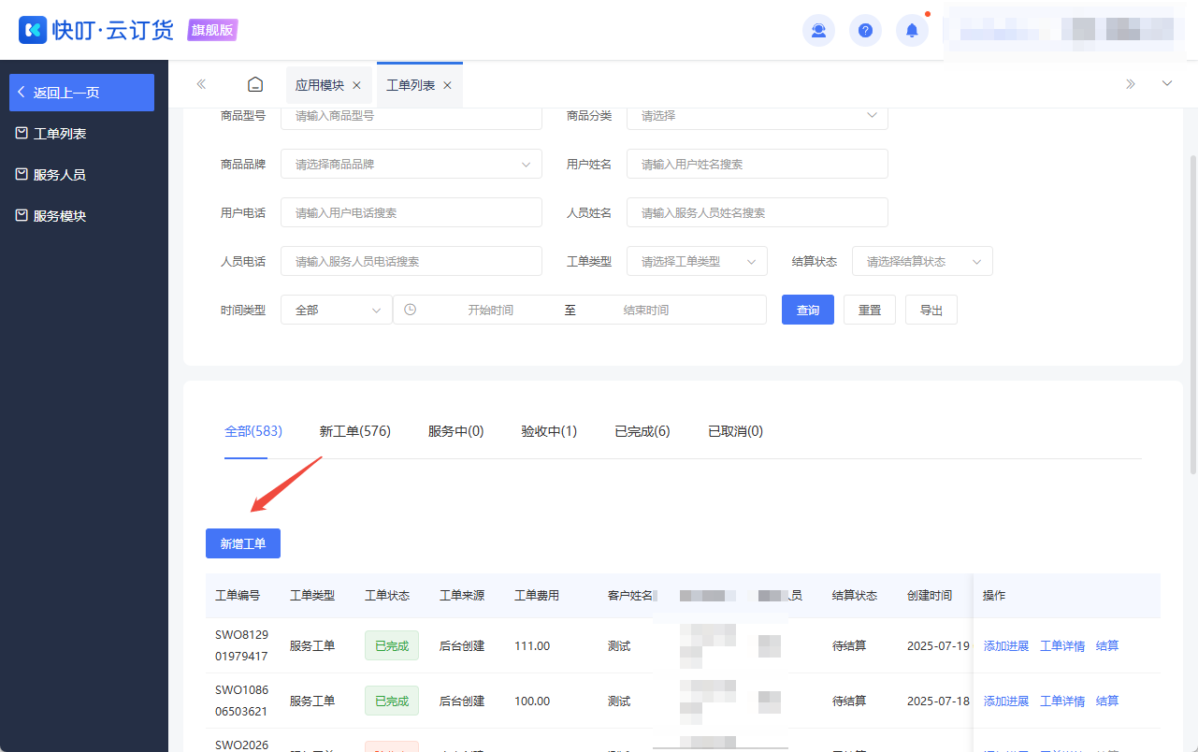Click the 旗舰版 edition badge
This screenshot has width=1198, height=752.
click(213, 30)
